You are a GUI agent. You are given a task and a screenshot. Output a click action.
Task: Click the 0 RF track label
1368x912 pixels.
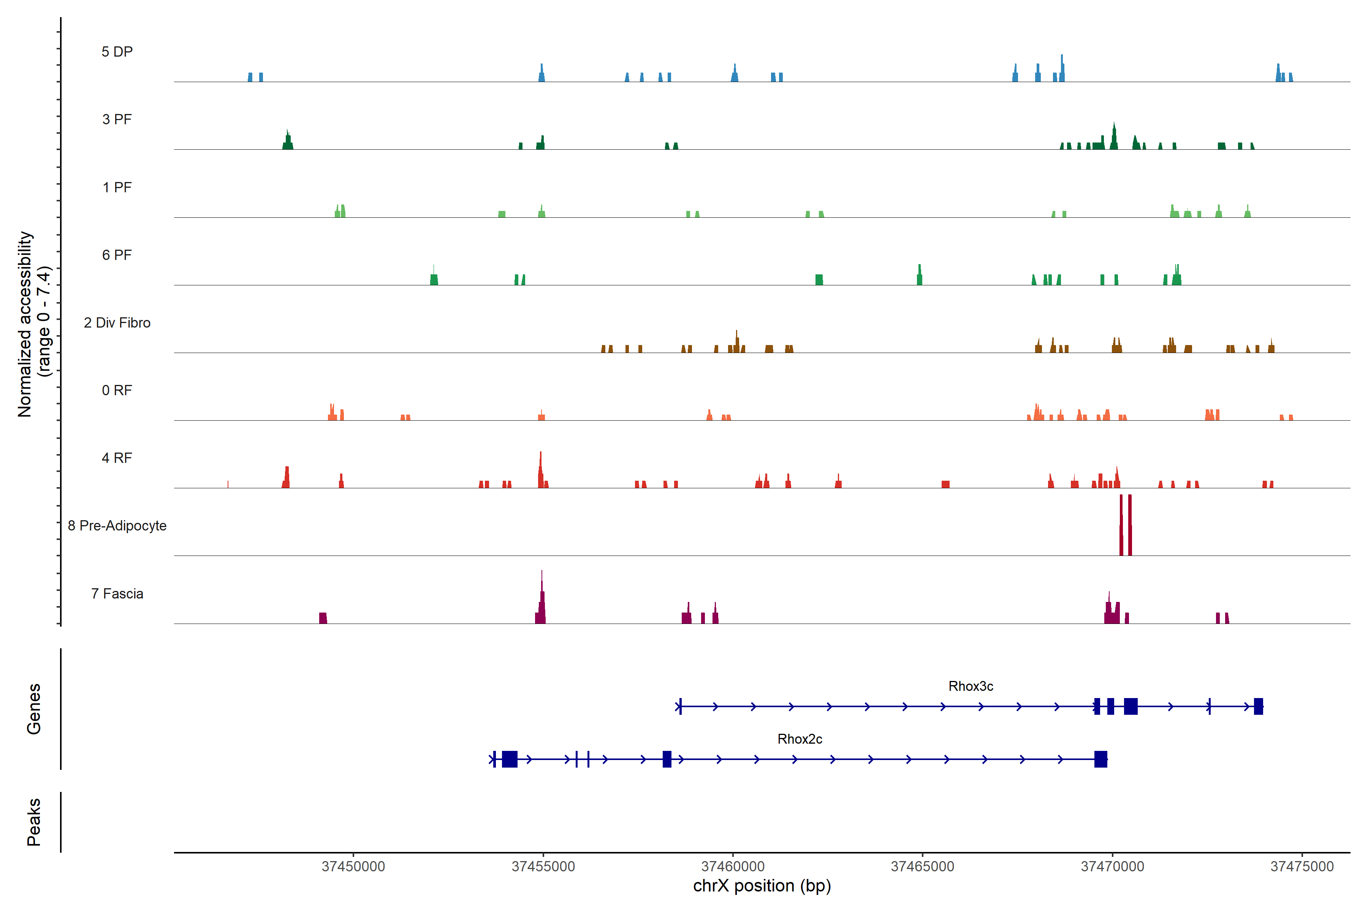click(x=117, y=390)
